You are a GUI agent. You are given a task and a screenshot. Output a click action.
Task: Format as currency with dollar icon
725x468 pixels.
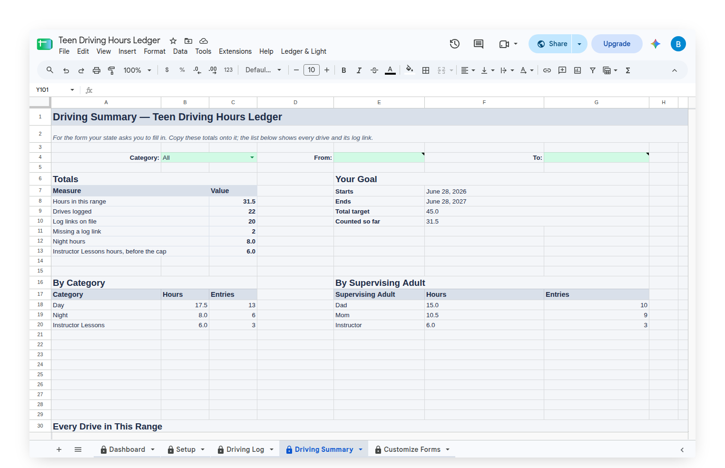(x=167, y=70)
